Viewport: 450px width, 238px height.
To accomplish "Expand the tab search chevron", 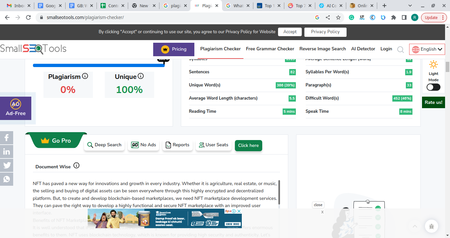I will click(x=410, y=6).
